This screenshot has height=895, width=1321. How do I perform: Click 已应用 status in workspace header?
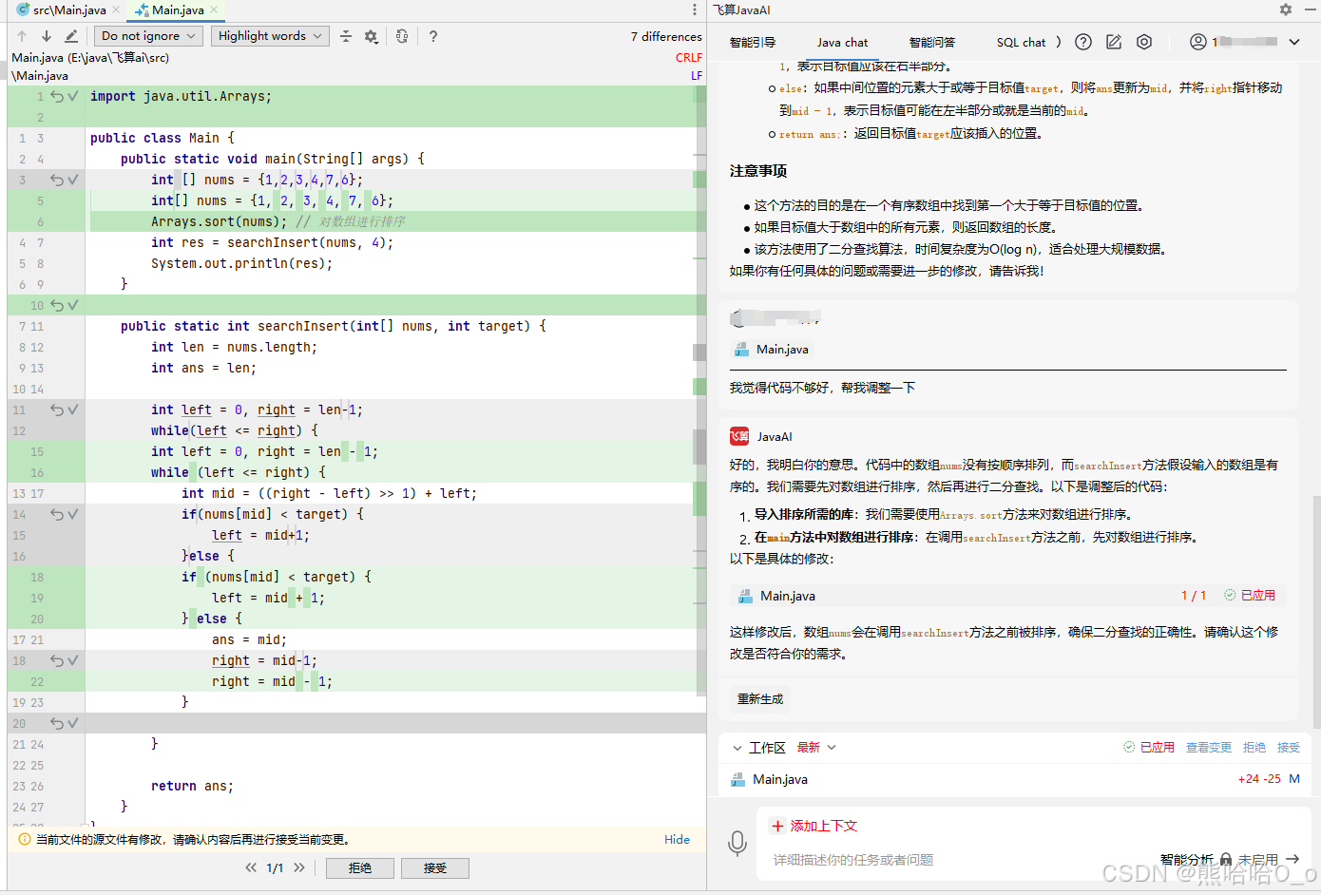coord(1149,748)
